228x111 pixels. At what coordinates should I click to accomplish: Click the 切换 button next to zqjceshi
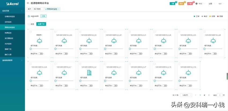pos(43,16)
